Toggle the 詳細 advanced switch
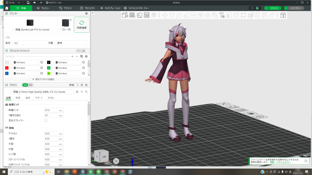Screen dimensions: 312x175 76,85
